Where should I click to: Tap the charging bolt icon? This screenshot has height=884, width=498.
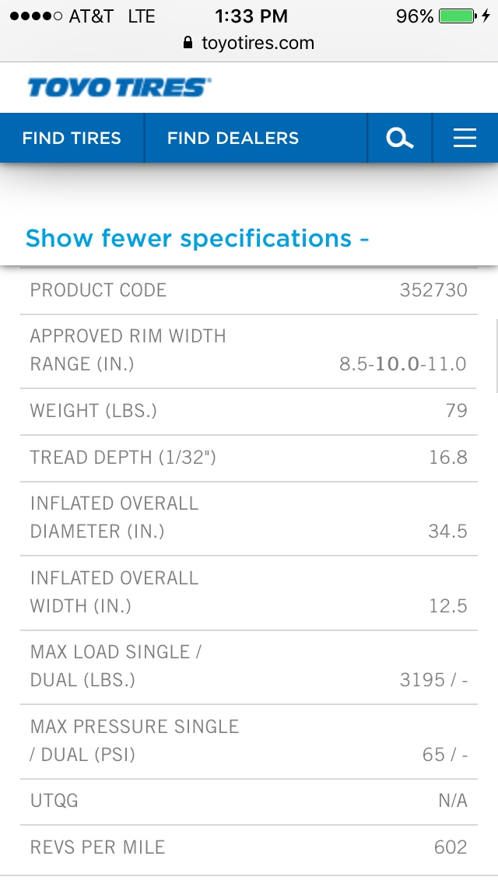click(486, 16)
